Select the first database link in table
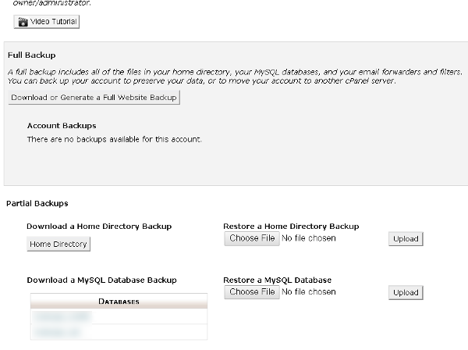The height and width of the screenshot is (350, 468). point(62,316)
